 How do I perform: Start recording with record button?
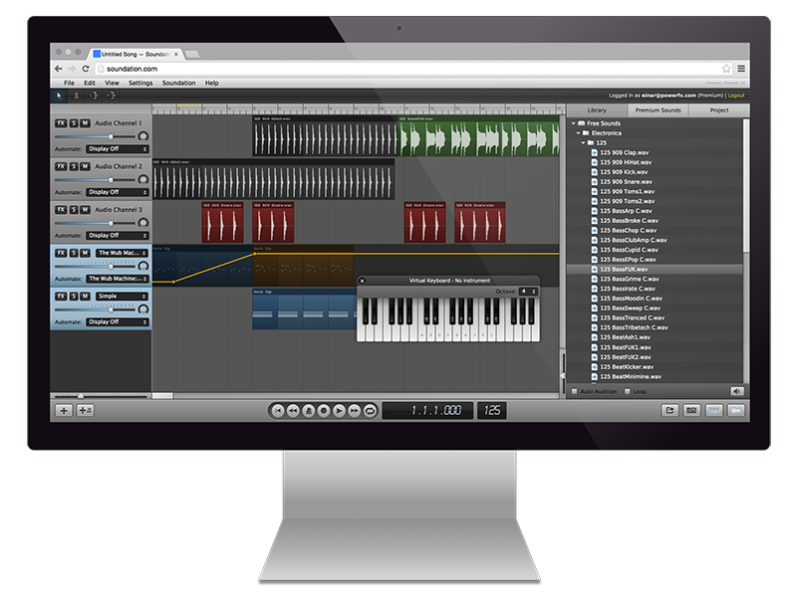(x=323, y=410)
